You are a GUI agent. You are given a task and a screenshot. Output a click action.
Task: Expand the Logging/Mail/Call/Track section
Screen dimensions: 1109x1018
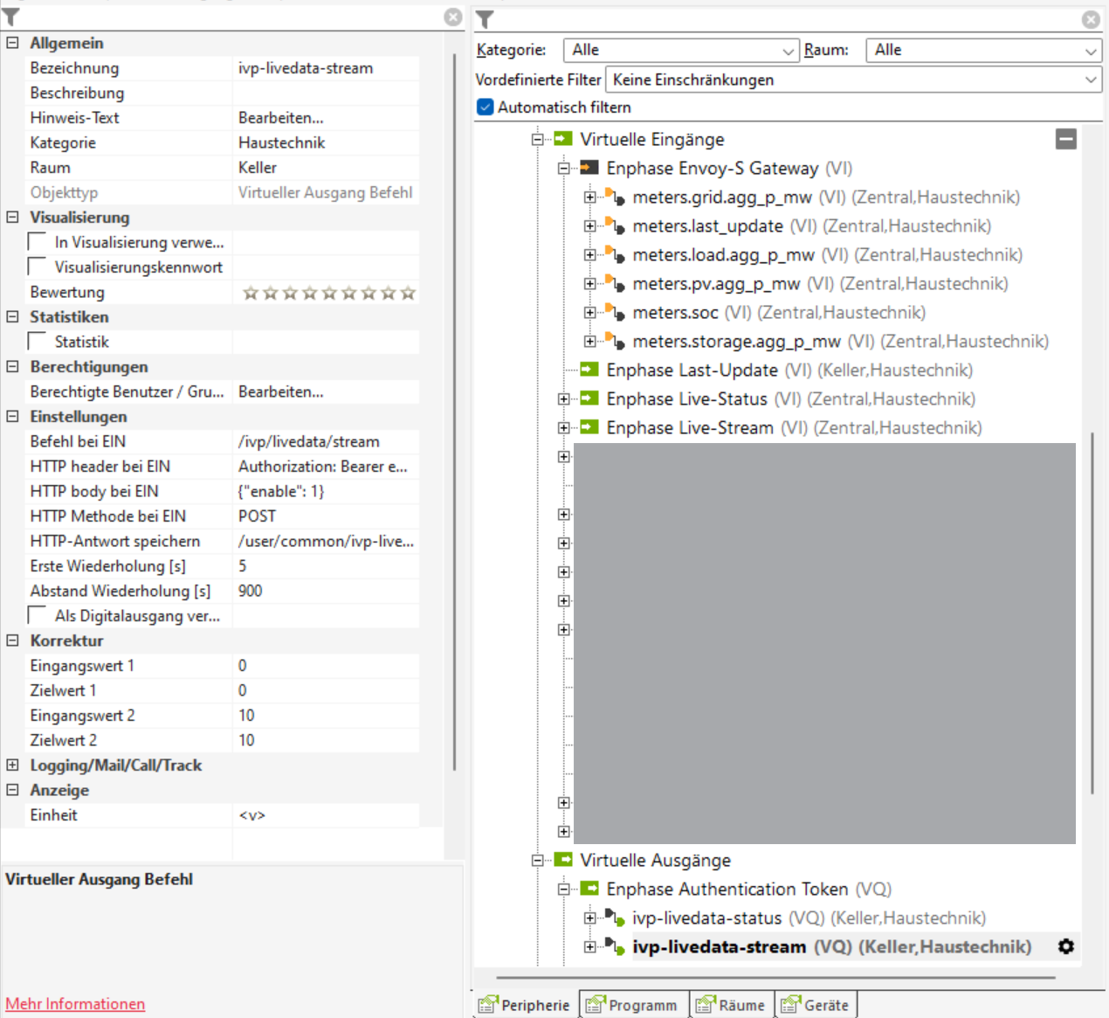click(12, 765)
